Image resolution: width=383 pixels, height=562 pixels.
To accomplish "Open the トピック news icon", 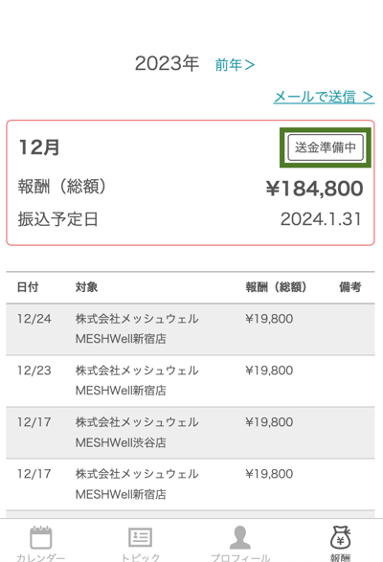I will click(x=140, y=537).
